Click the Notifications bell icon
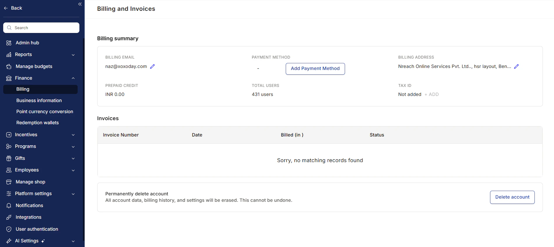Viewport: 554px width, 247px height. point(9,206)
